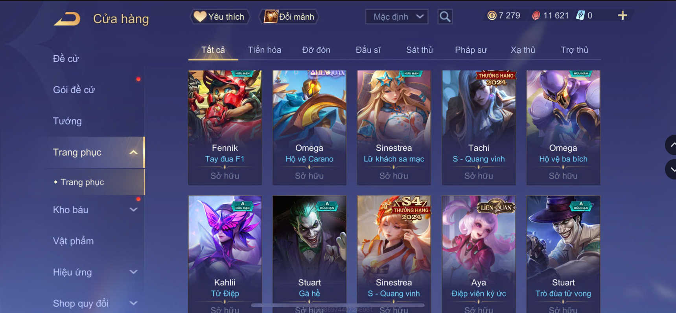The width and height of the screenshot is (676, 313).
Task: Tap the plus icon to add currency
Action: tap(622, 16)
